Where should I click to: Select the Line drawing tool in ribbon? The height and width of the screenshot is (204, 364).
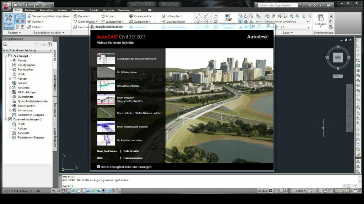coord(198,16)
